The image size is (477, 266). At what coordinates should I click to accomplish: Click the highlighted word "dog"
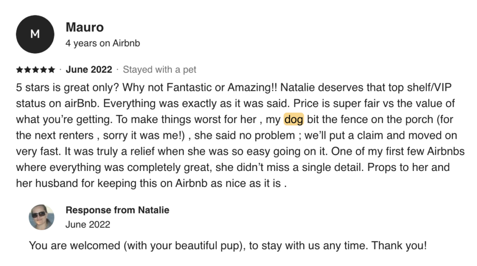[293, 120]
